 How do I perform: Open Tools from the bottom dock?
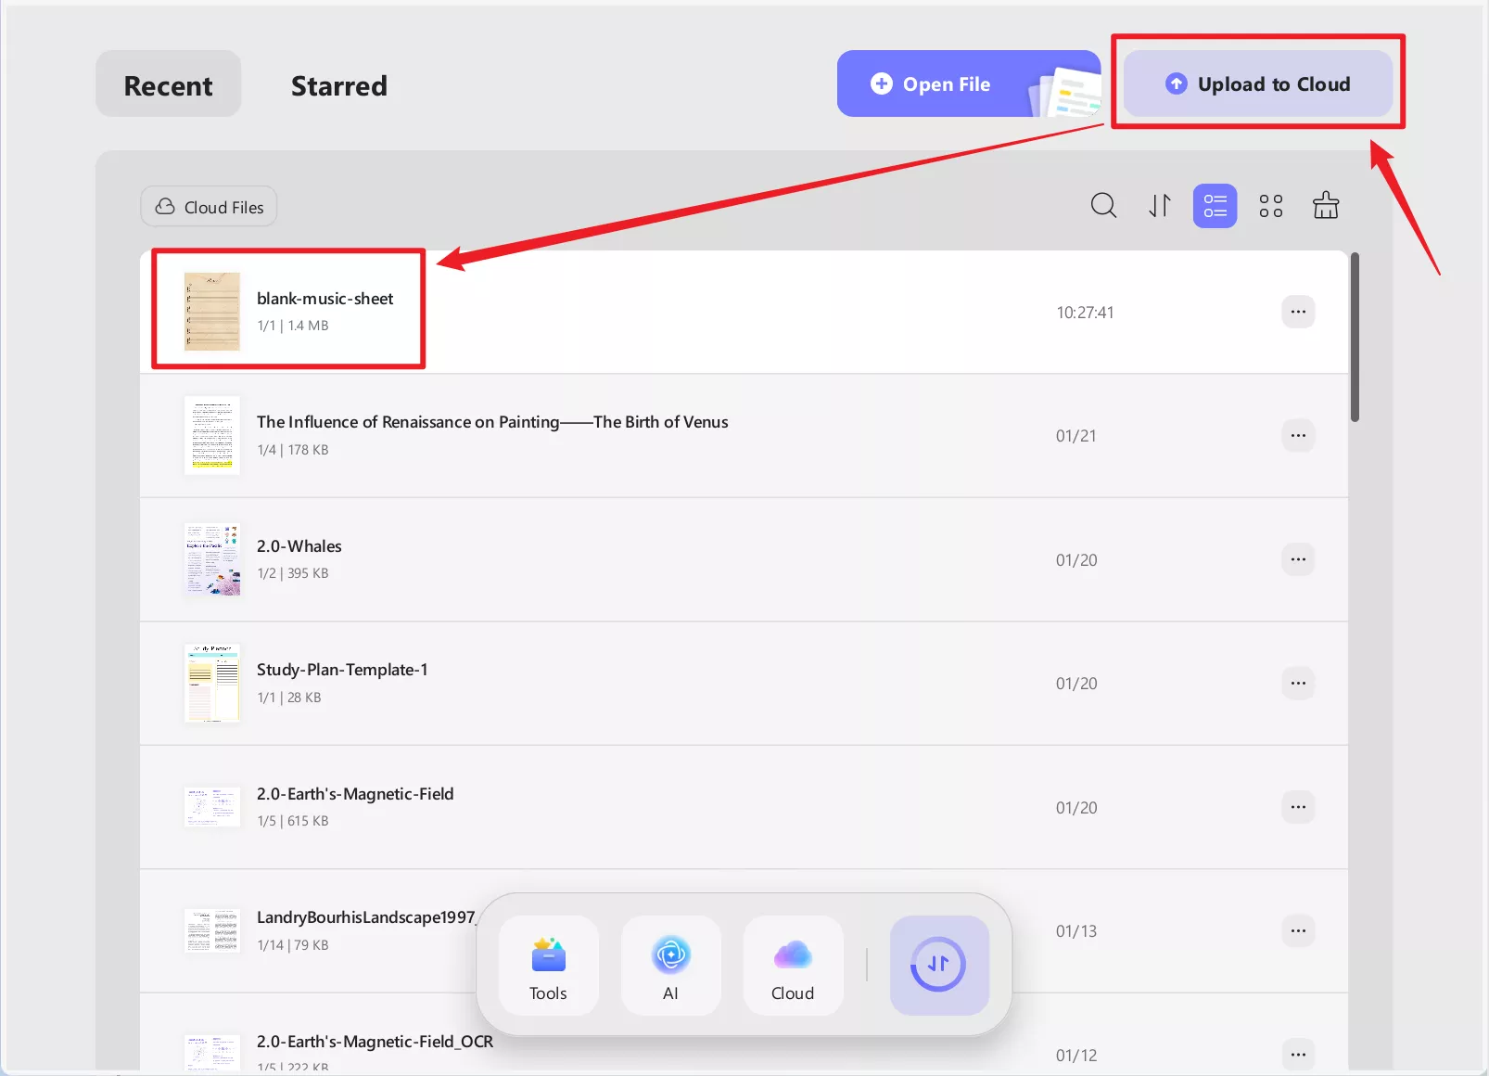pyautogui.click(x=548, y=965)
